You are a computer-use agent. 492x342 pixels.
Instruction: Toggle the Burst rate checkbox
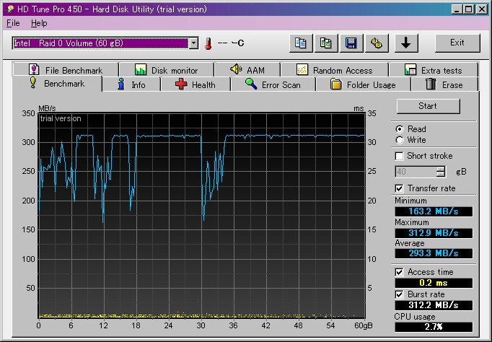point(399,294)
